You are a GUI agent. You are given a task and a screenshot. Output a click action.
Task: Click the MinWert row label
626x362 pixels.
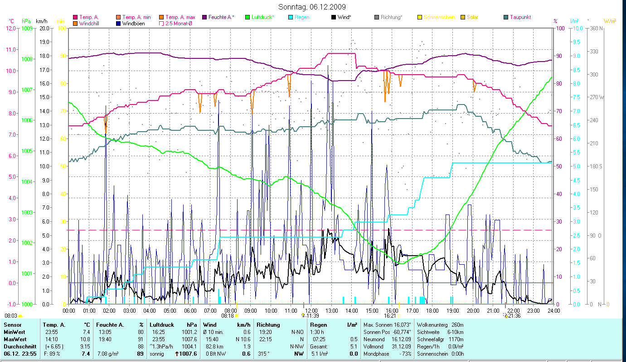(x=14, y=332)
